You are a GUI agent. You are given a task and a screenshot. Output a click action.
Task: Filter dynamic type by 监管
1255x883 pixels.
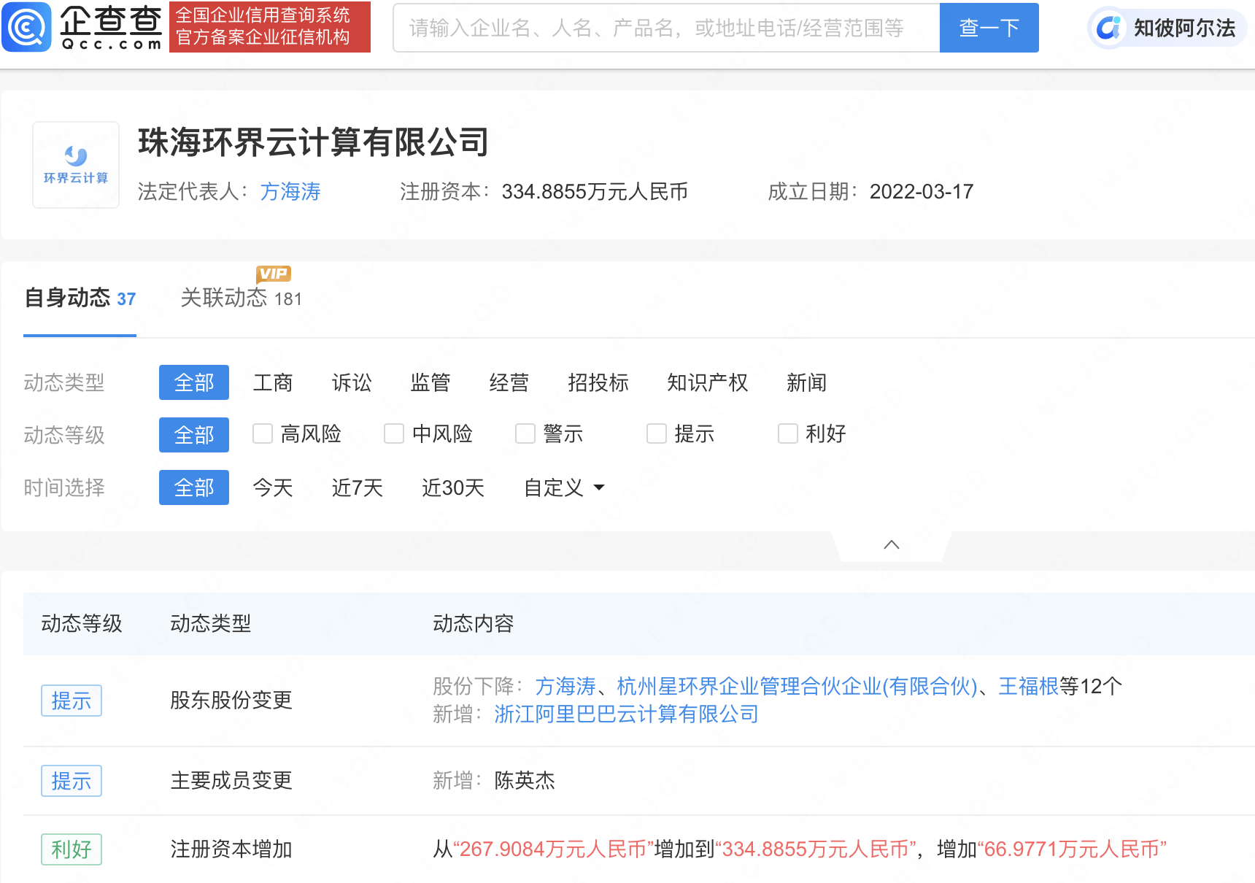430,382
